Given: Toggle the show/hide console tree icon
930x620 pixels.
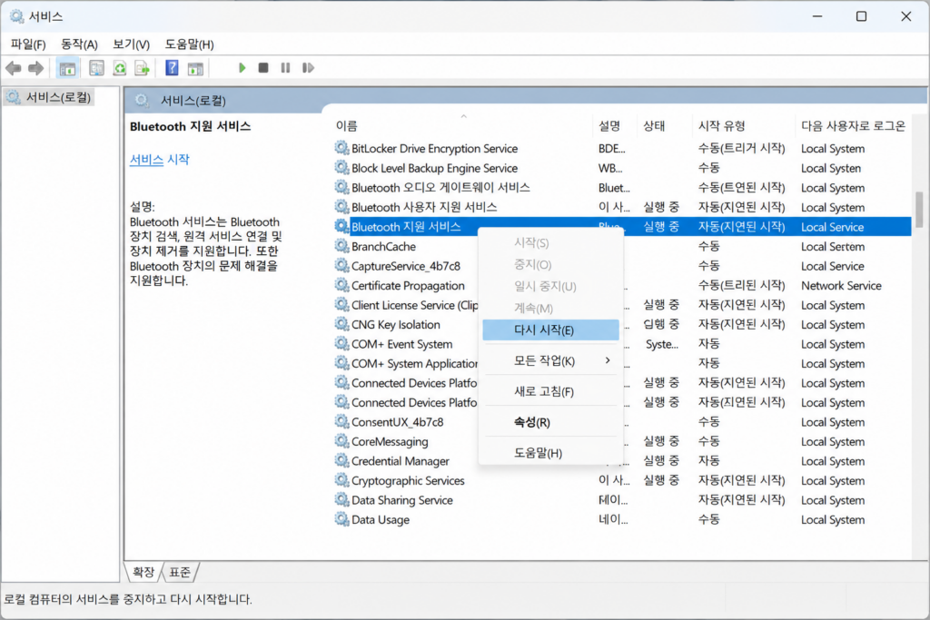Looking at the screenshot, I should [x=67, y=68].
